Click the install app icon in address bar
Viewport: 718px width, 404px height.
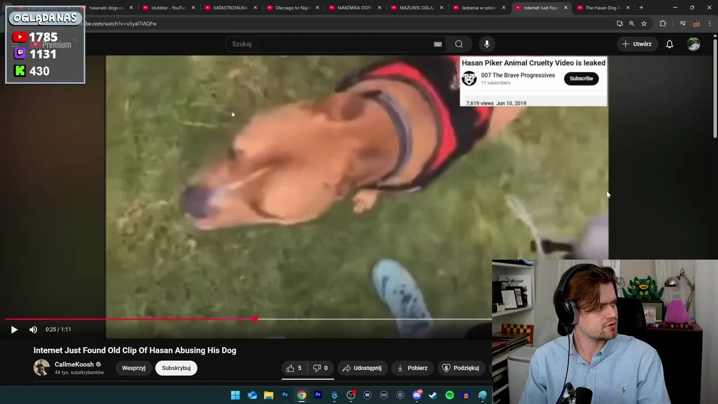pos(620,24)
